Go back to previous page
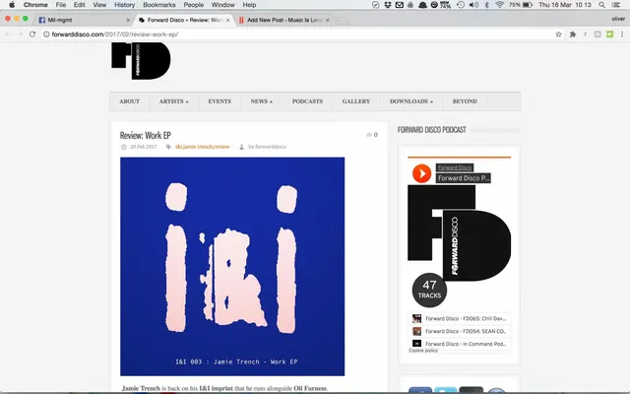The image size is (630, 394). 8,34
